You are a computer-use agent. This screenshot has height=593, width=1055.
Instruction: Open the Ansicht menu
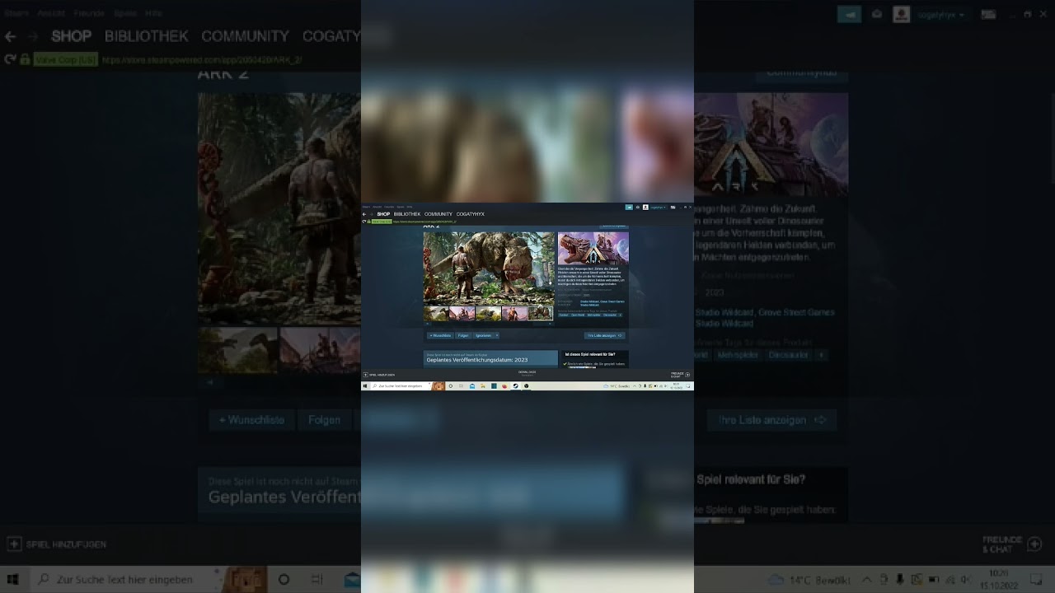377,207
